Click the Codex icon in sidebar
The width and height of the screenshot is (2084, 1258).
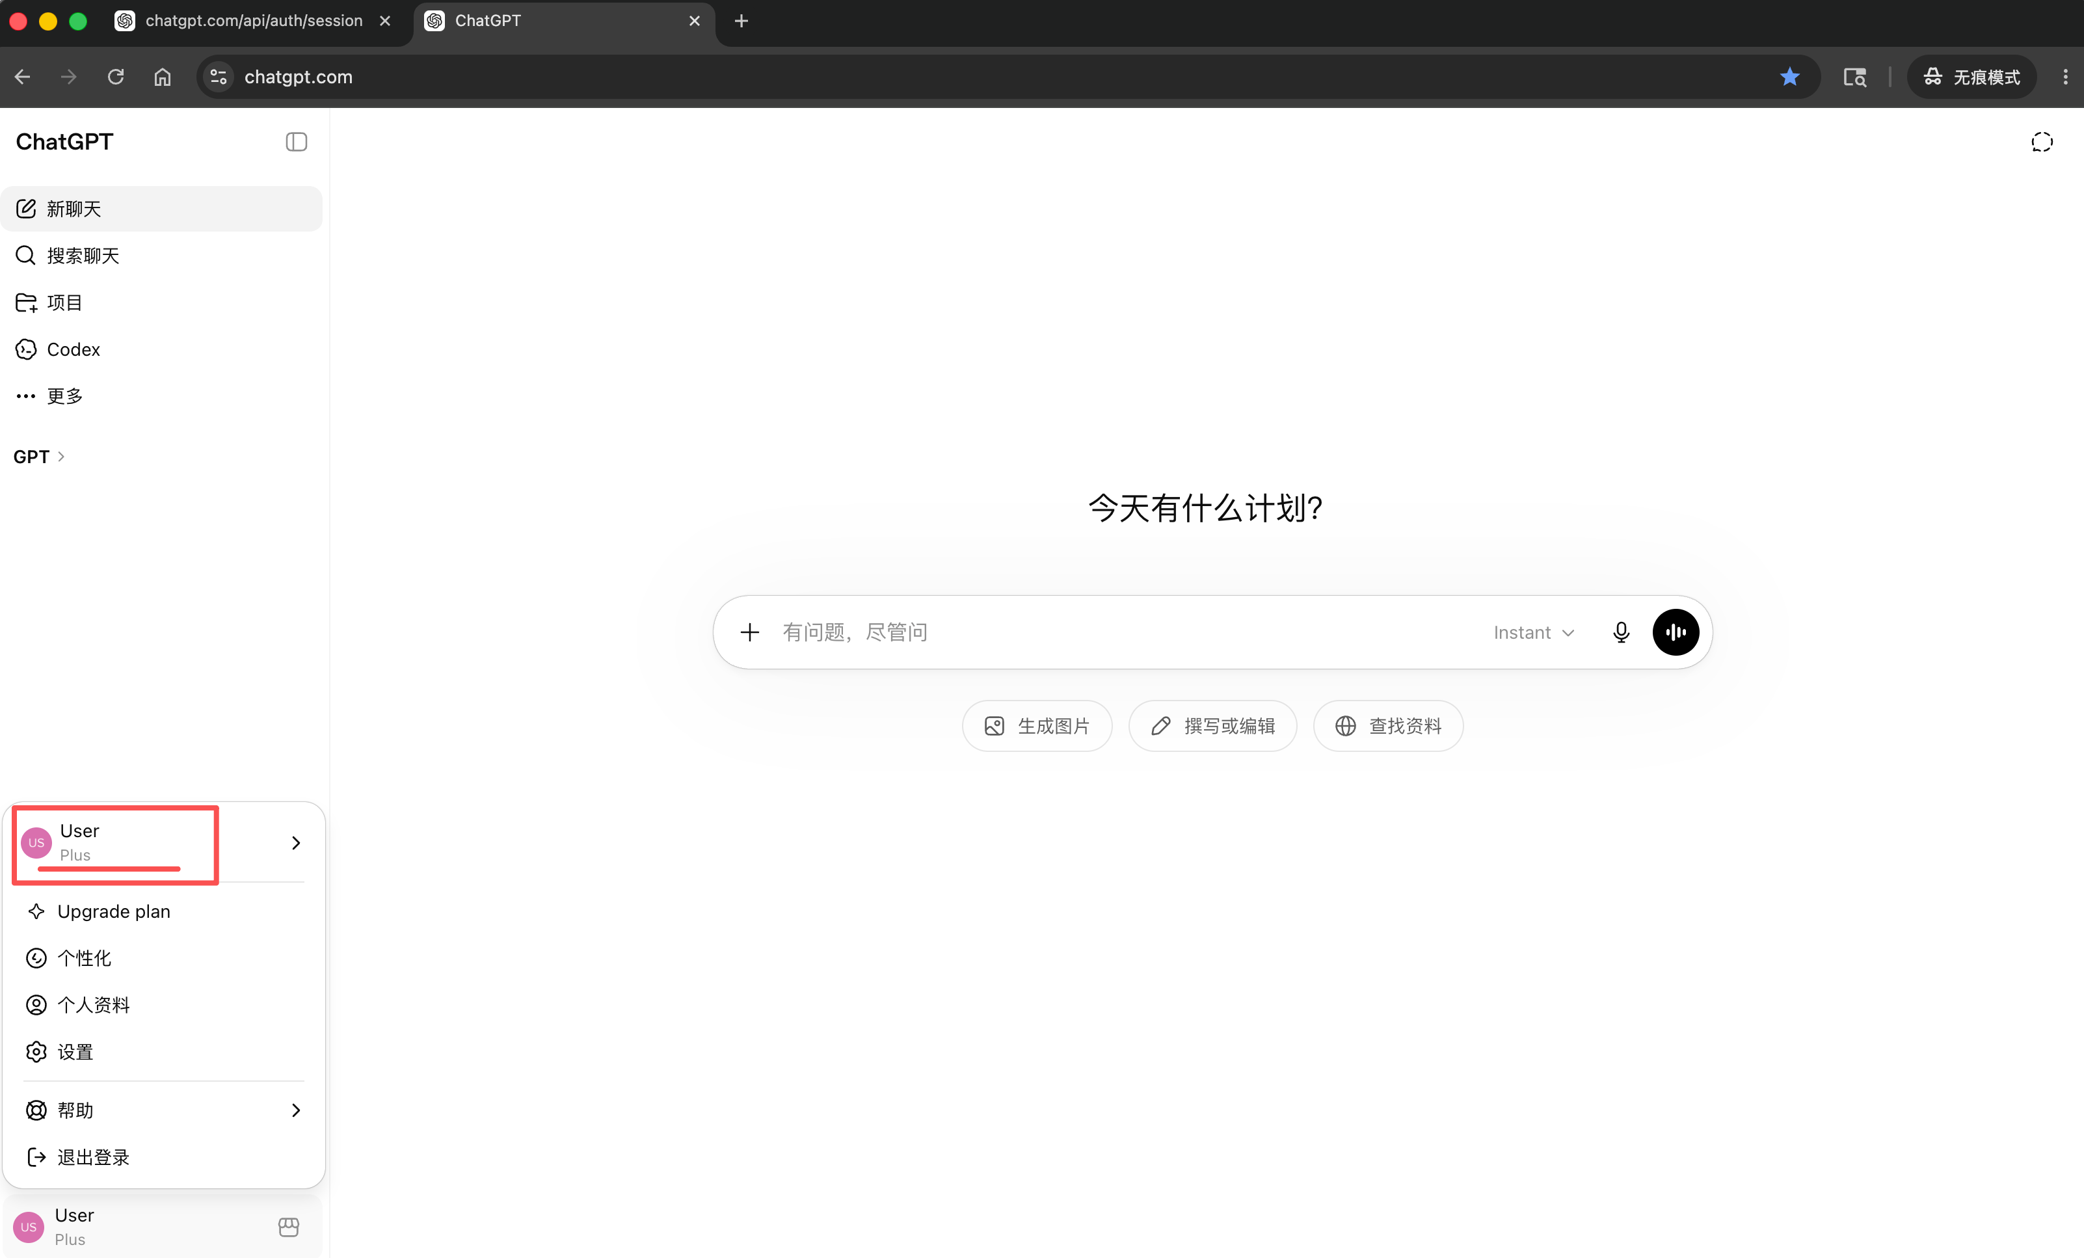pyautogui.click(x=26, y=349)
